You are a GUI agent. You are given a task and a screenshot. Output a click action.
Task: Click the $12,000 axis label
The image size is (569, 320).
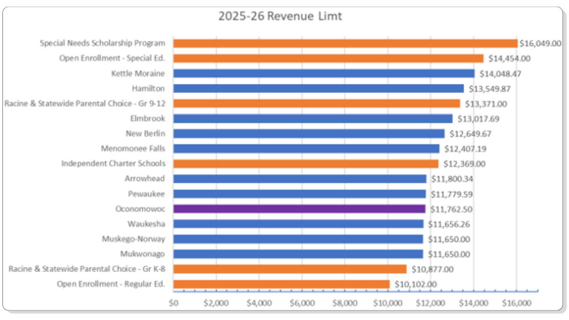[431, 303]
